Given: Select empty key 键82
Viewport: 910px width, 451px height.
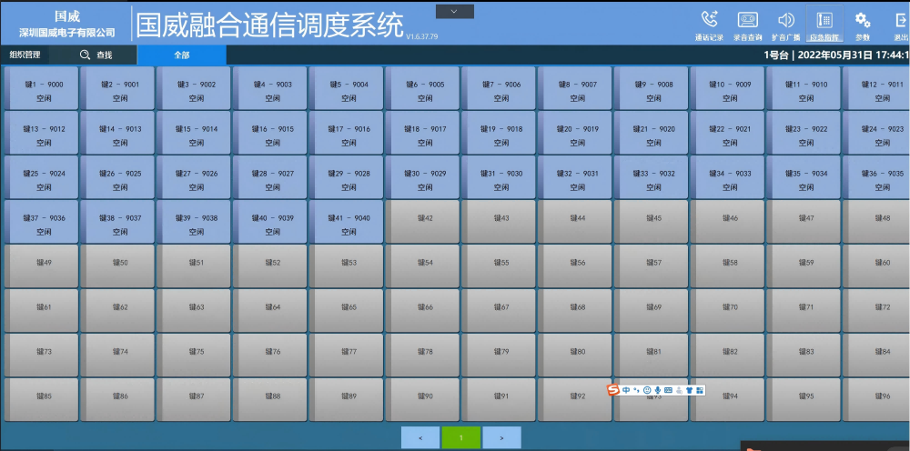Looking at the screenshot, I should 727,356.
